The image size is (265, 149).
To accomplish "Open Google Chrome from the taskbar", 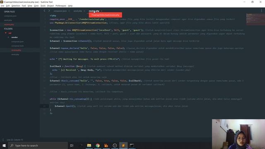I will click(98, 145).
